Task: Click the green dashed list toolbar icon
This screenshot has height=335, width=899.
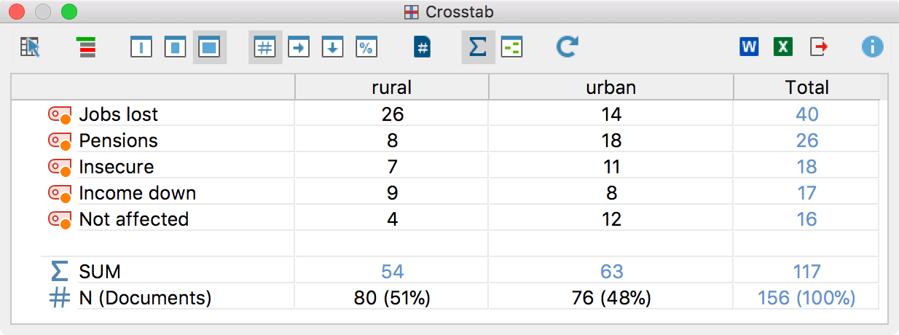Action: (x=512, y=48)
